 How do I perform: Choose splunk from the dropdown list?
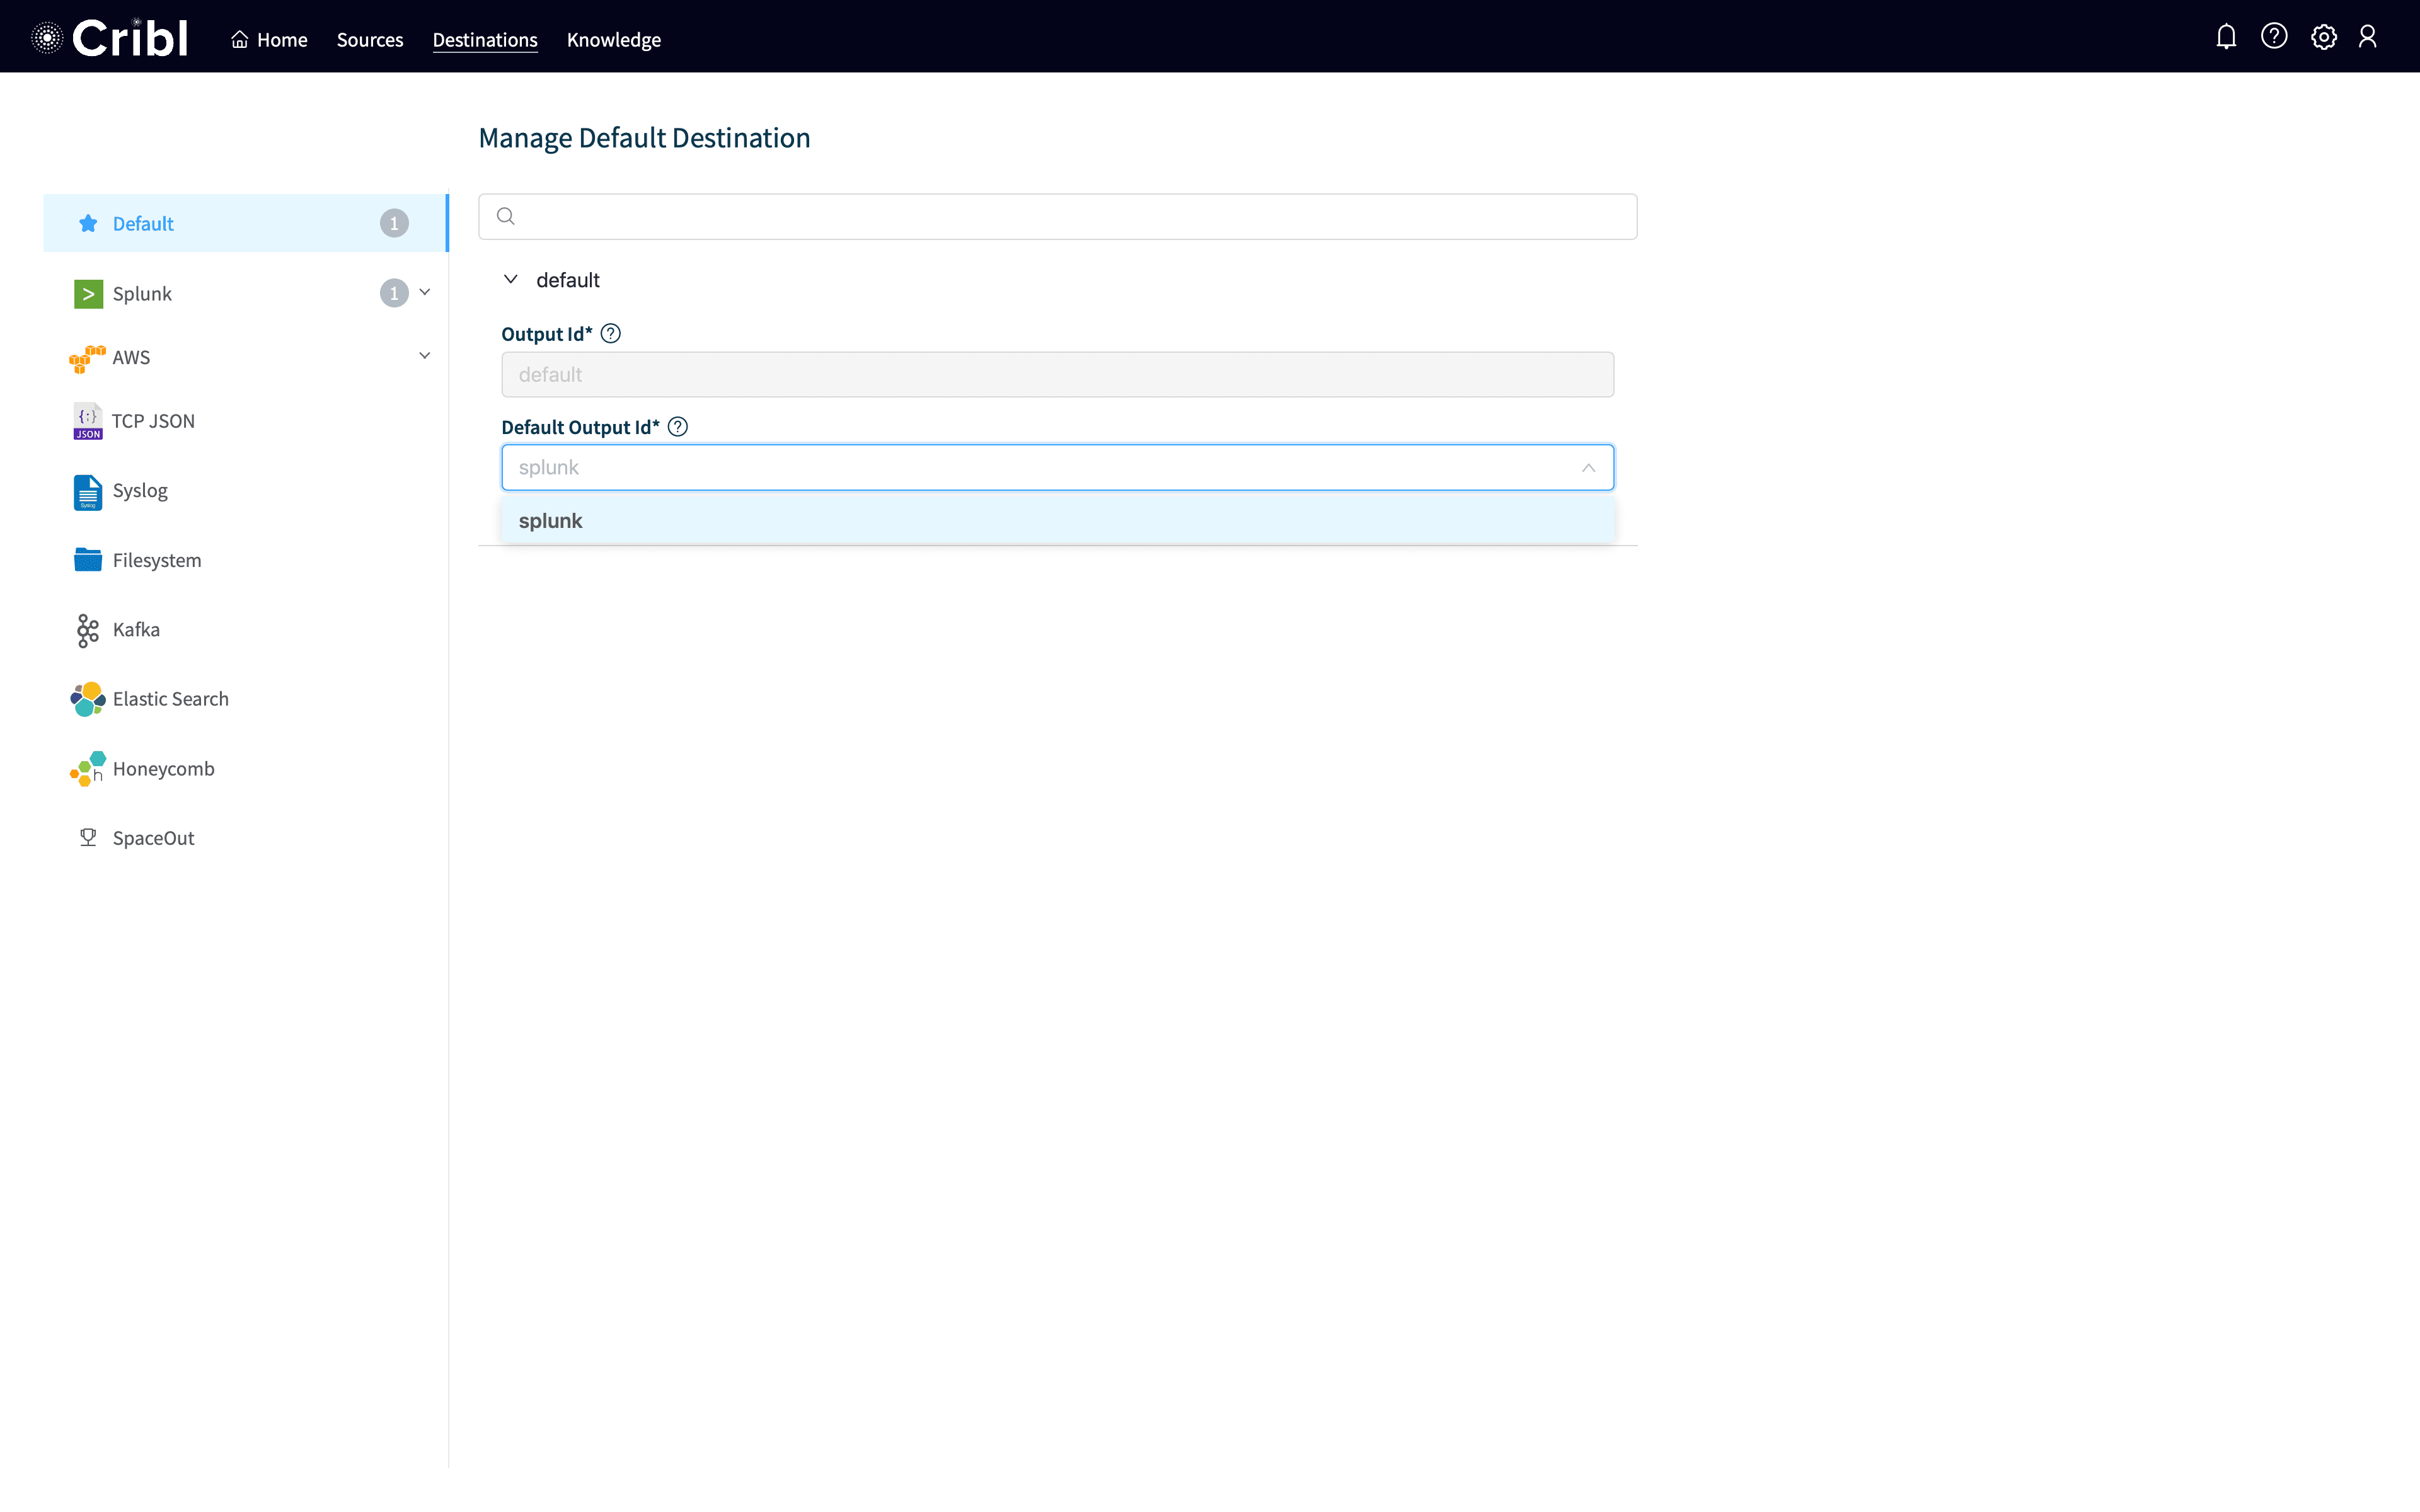click(x=551, y=521)
